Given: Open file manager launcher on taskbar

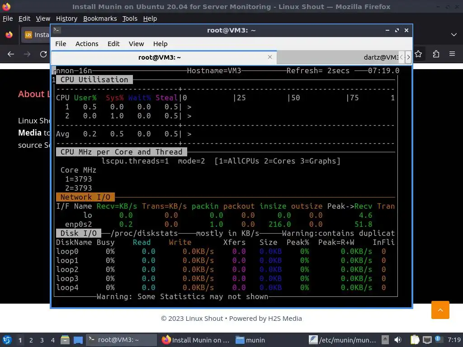Looking at the screenshot, I should pyautogui.click(x=65, y=340).
